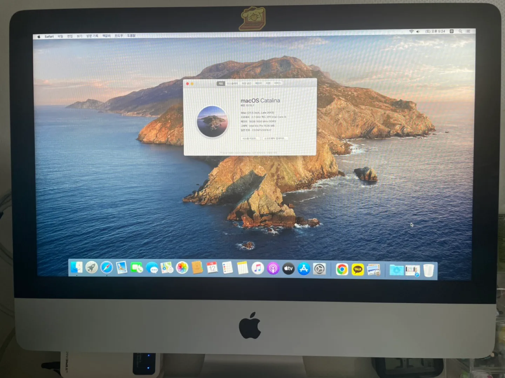Click the volume icon in menu bar

(x=418, y=31)
